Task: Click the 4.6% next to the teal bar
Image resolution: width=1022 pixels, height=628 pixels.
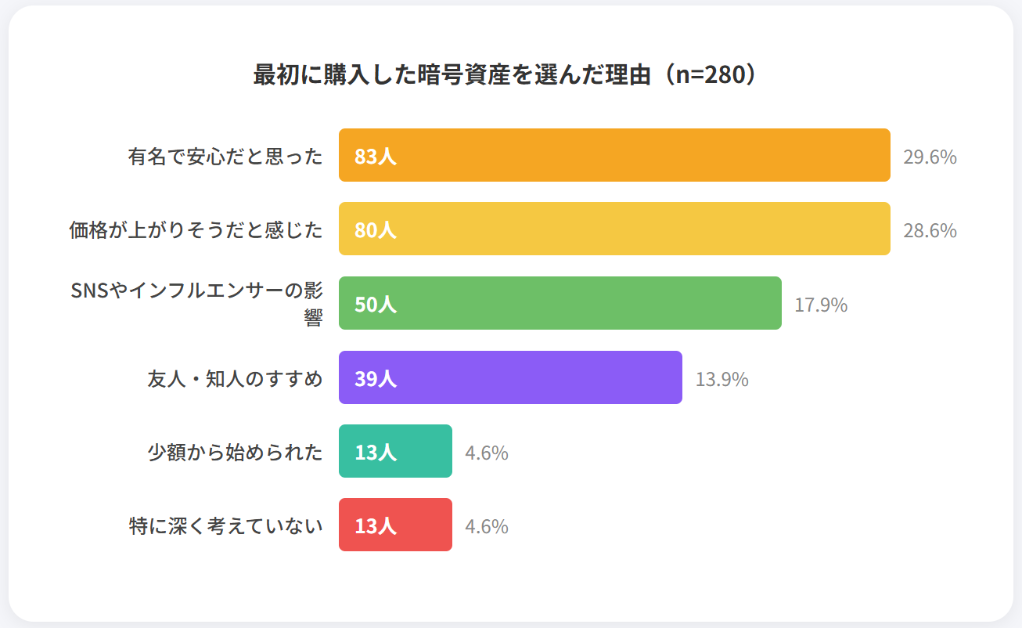Action: point(487,453)
